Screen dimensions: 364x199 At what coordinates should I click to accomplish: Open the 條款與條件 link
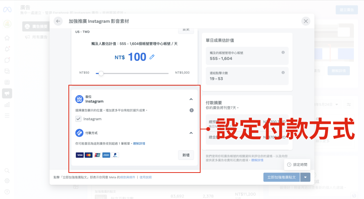[127, 177]
